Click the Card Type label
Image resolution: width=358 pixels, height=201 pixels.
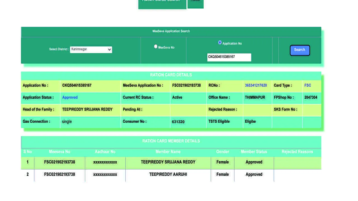pos(283,85)
